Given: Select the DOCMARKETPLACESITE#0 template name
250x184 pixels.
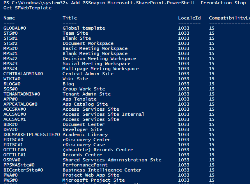Looking at the screenshot, I should pyautogui.click(x=31, y=134).
